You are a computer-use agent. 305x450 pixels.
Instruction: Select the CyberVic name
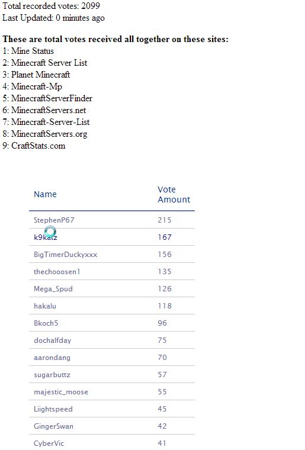click(49, 443)
